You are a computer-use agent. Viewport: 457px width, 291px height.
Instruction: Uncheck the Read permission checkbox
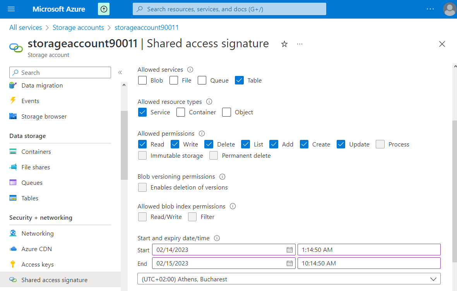[x=142, y=144]
